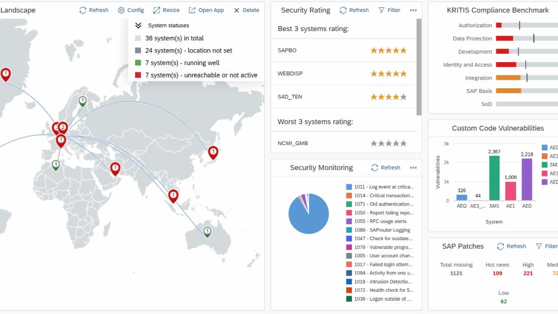Viewport: 558px width, 314px height.
Task: Filter the Security Rating list
Action: (389, 10)
